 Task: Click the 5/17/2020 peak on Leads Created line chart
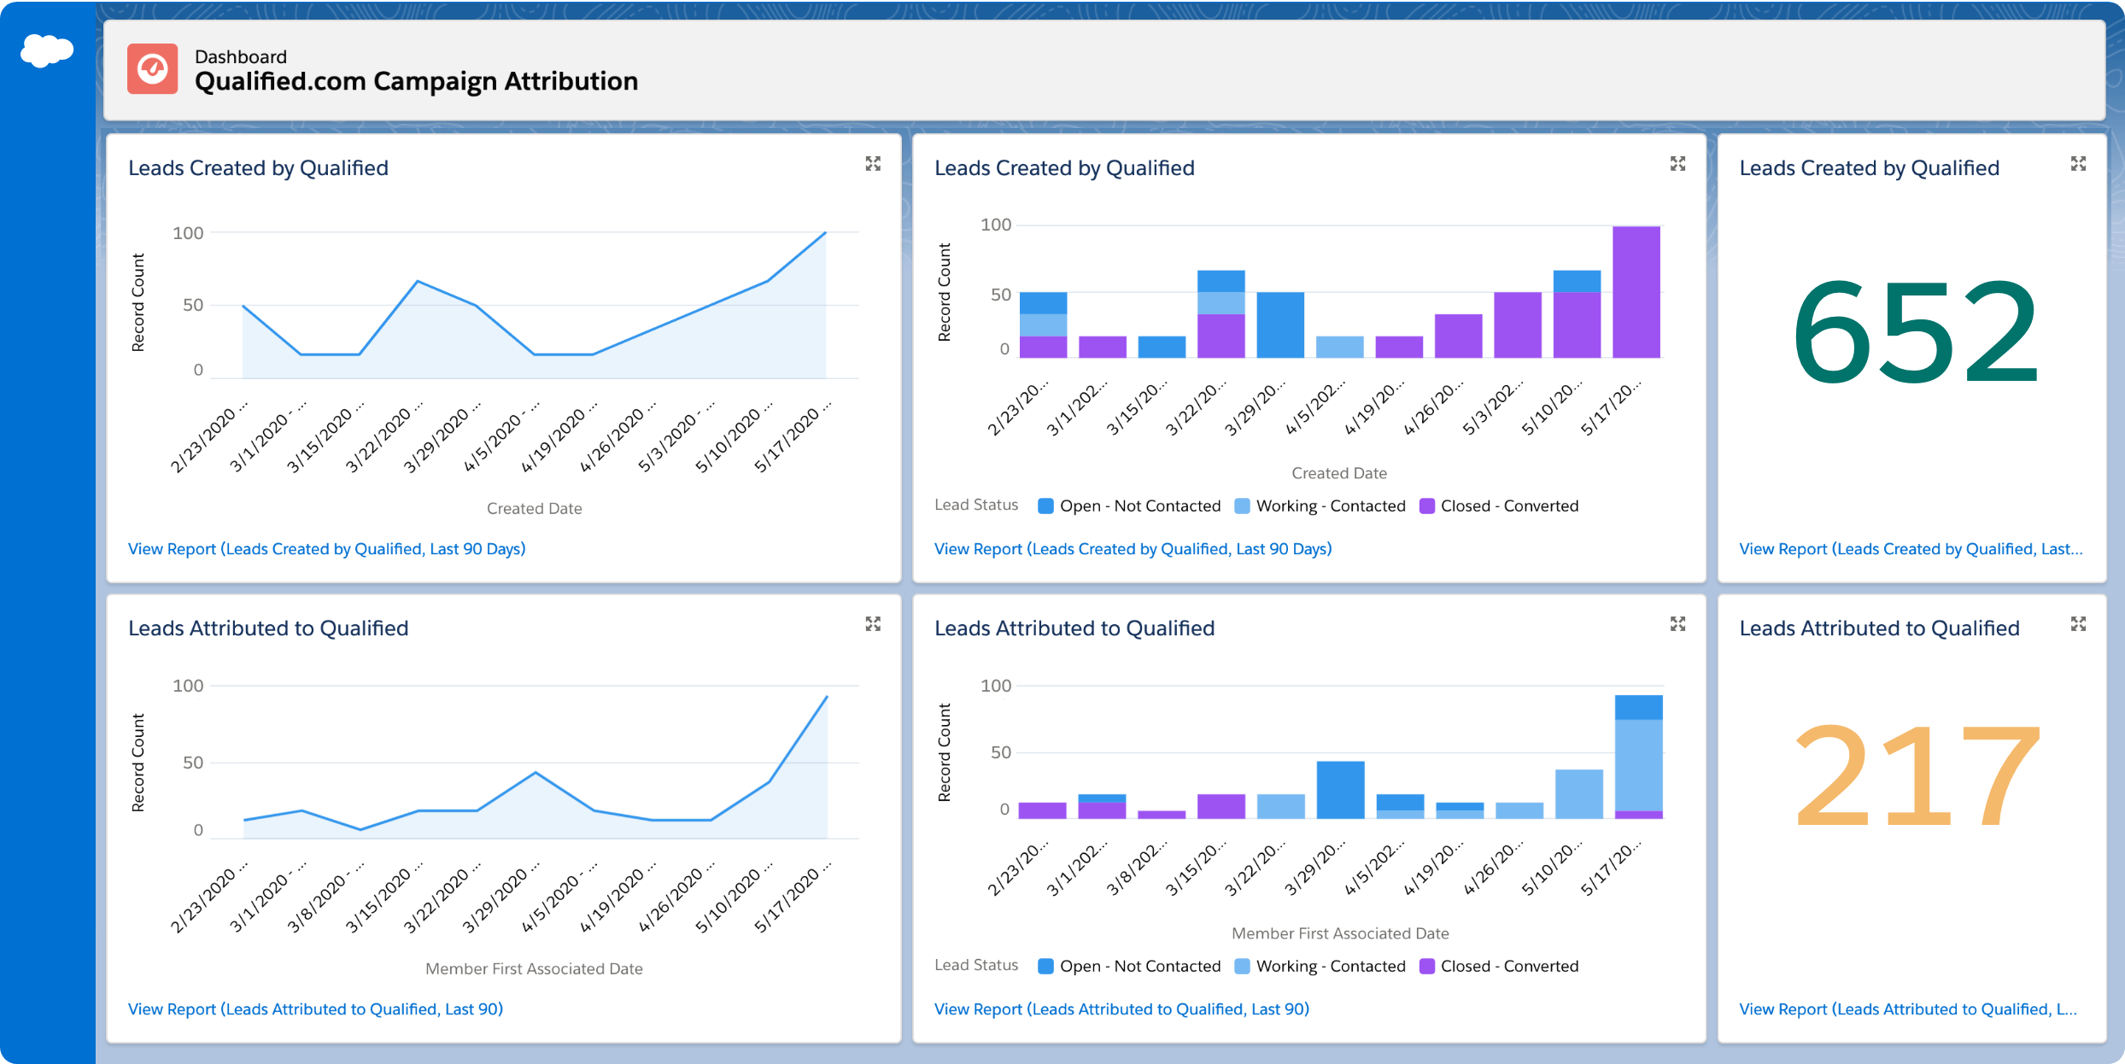tap(825, 232)
